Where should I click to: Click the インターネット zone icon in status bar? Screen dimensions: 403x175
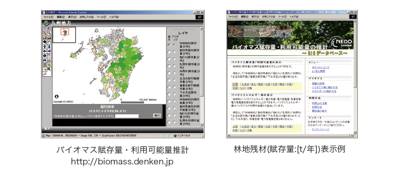tap(175, 135)
